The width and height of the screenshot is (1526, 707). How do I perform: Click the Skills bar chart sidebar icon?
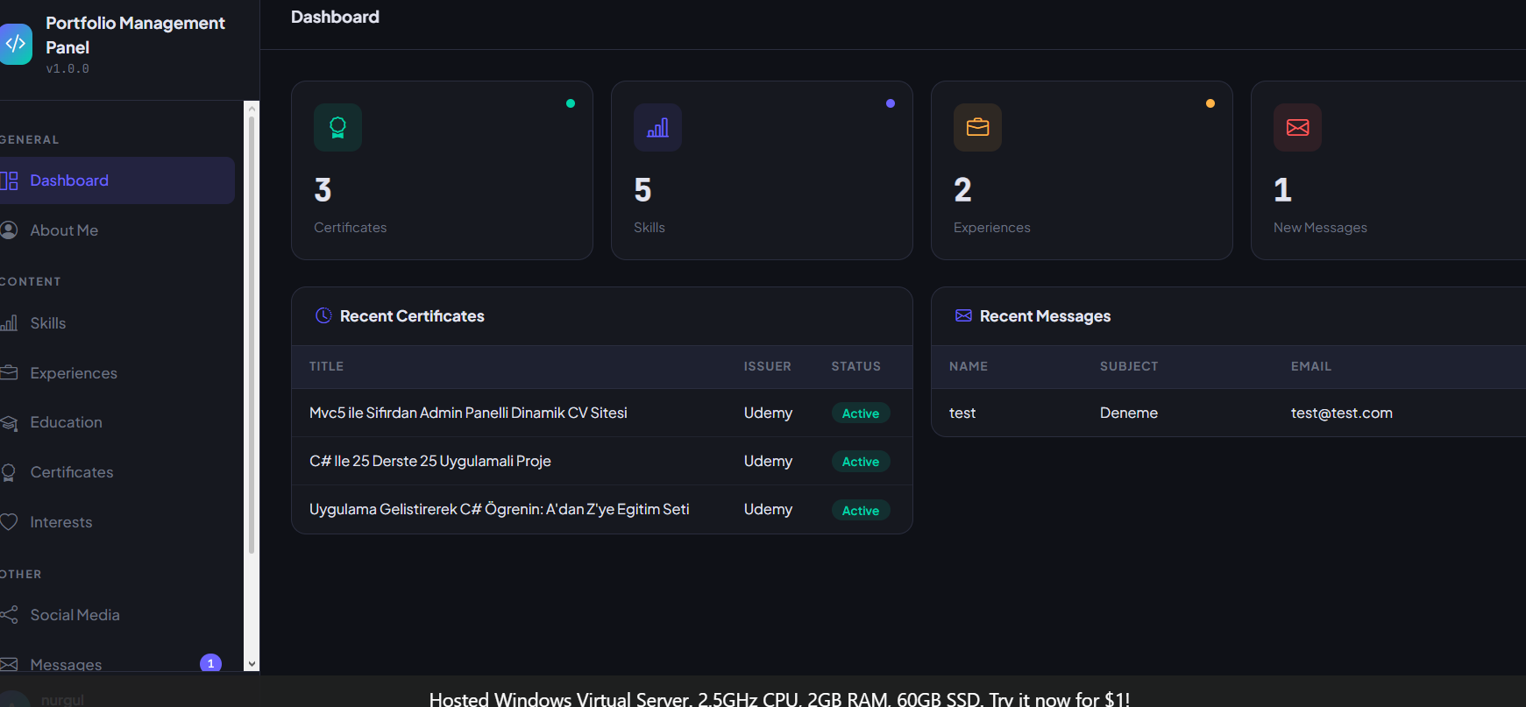(9, 323)
